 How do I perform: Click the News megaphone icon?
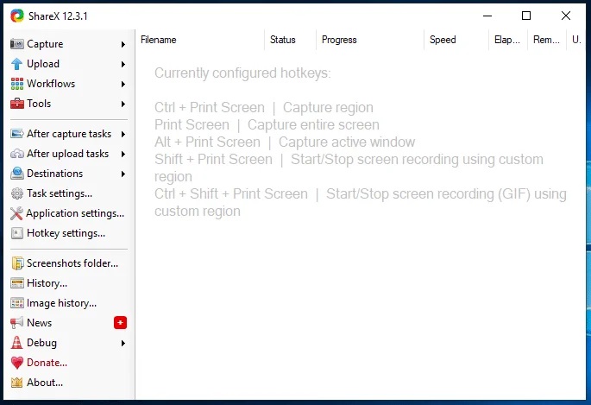click(16, 322)
